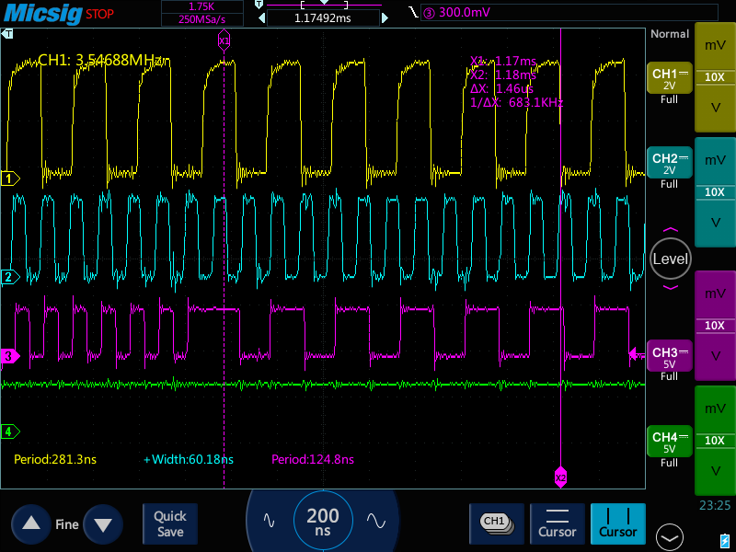
Task: Tap the X1 cursor marker at top
Action: click(x=224, y=40)
